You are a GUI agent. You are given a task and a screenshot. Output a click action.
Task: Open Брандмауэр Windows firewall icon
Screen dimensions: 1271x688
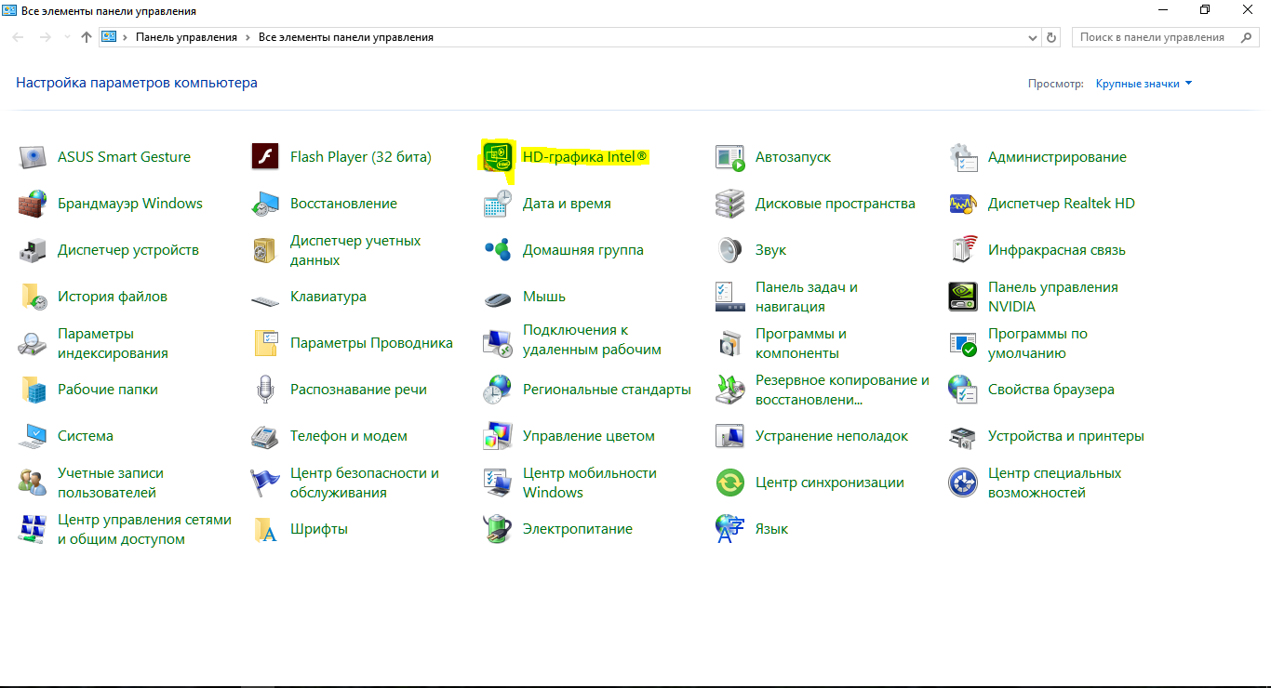pyautogui.click(x=33, y=204)
